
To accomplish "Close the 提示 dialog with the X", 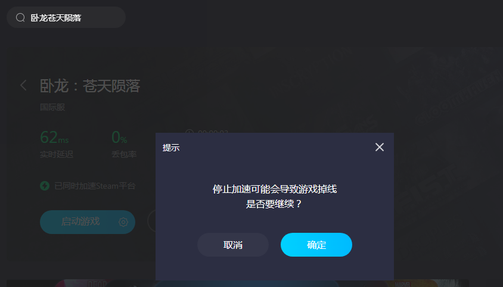I will [380, 147].
